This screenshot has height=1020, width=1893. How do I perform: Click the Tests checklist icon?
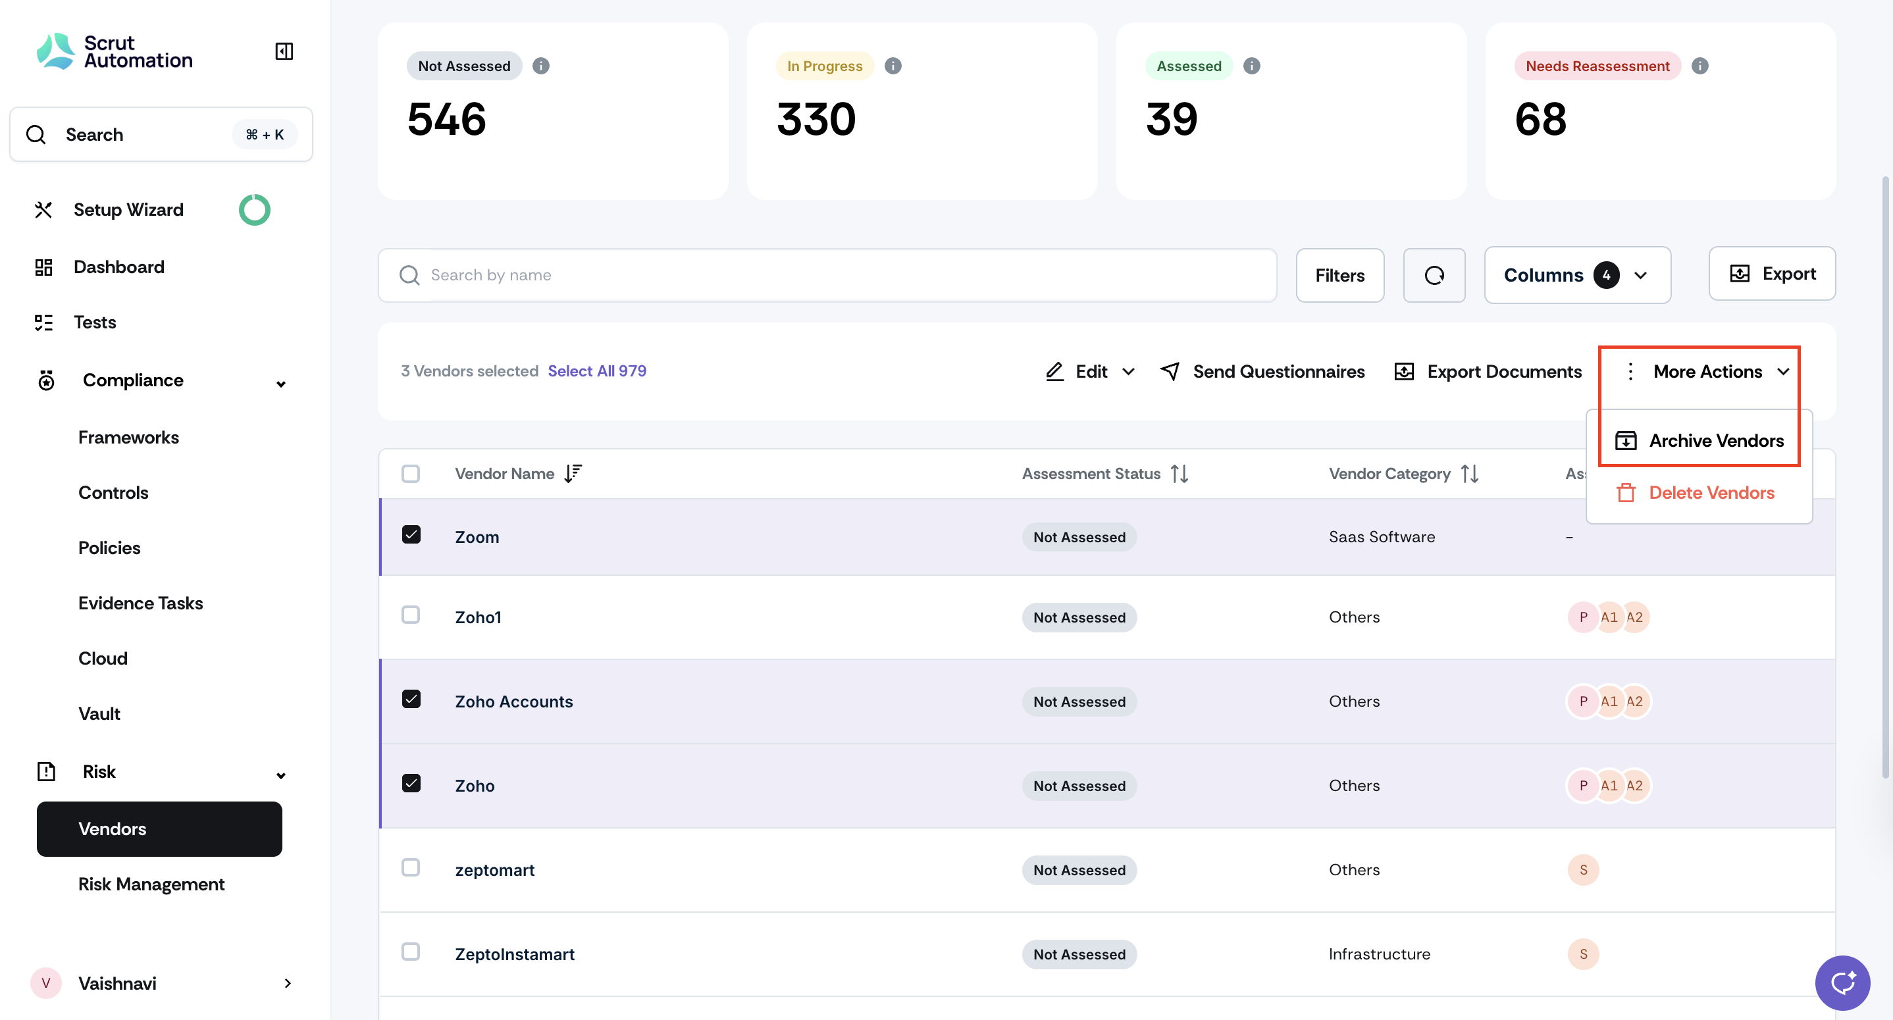tap(43, 322)
